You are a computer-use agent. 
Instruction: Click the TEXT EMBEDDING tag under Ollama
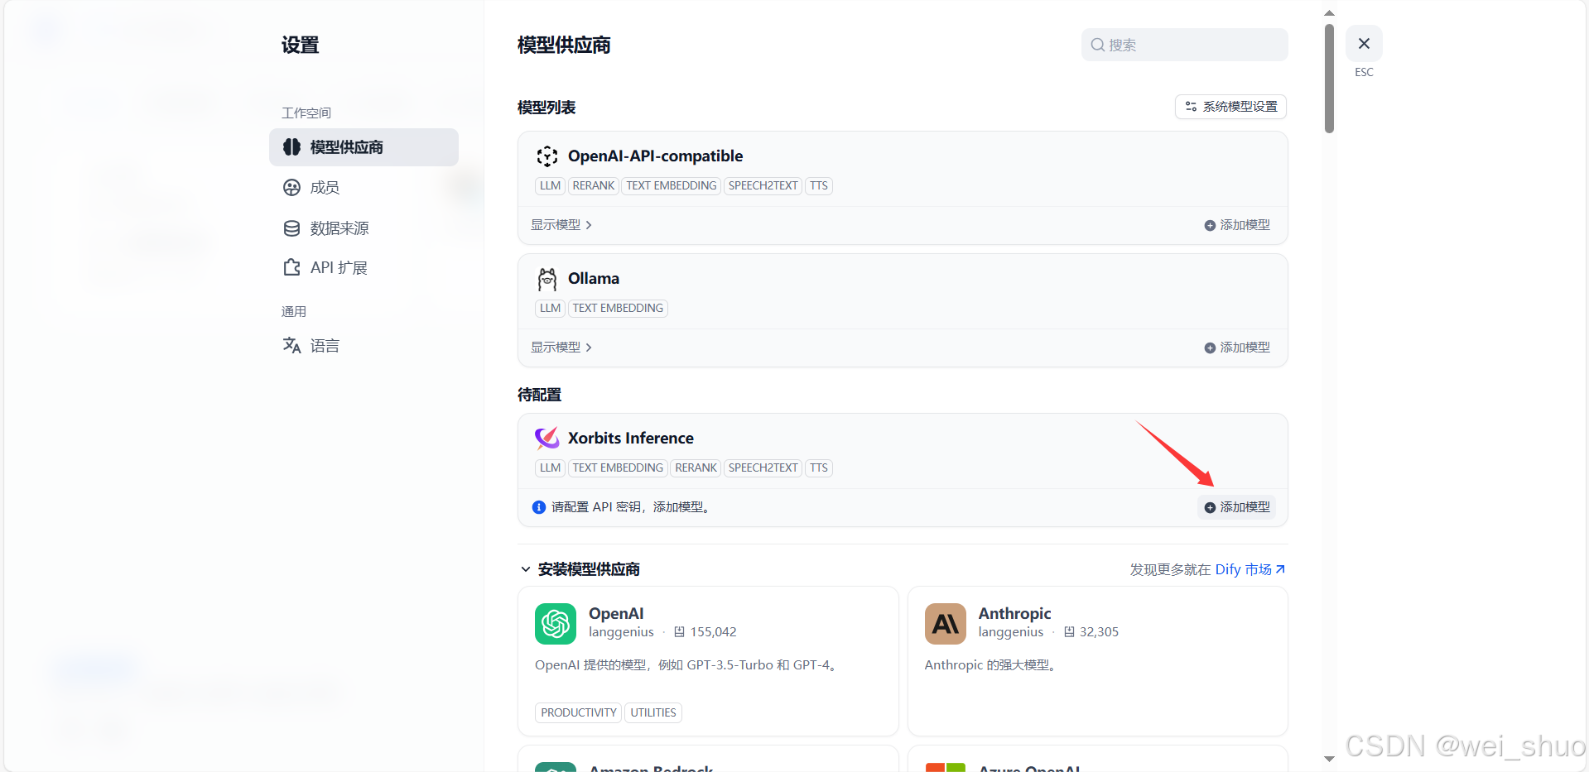618,309
